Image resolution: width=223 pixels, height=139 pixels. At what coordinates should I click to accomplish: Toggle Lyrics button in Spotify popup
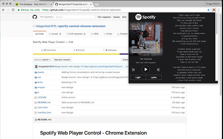tap(154, 77)
